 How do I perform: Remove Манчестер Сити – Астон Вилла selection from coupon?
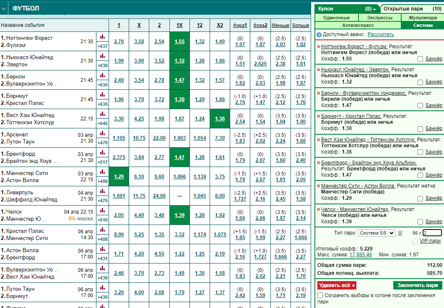pyautogui.click(x=319, y=186)
